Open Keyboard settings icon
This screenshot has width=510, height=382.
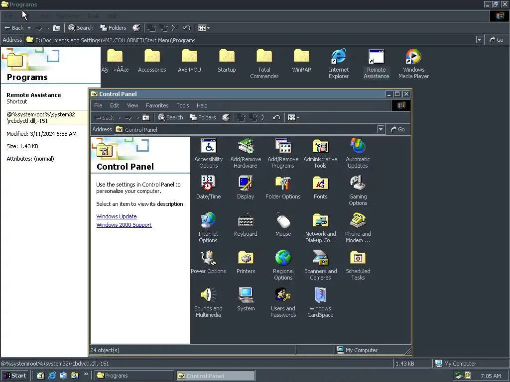pyautogui.click(x=246, y=225)
